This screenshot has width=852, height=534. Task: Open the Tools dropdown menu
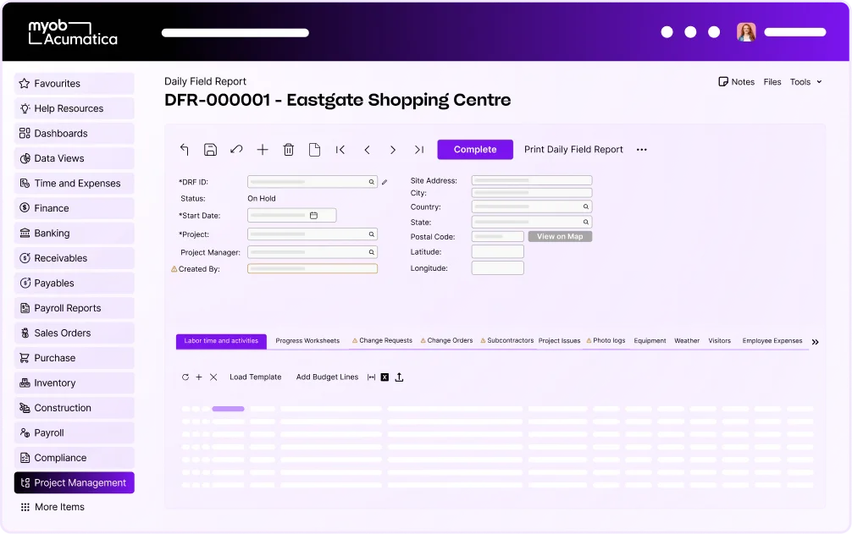click(803, 82)
